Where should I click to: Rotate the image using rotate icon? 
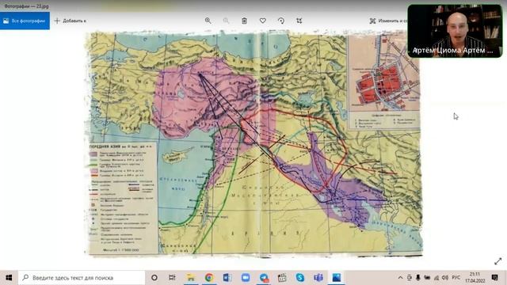click(281, 21)
